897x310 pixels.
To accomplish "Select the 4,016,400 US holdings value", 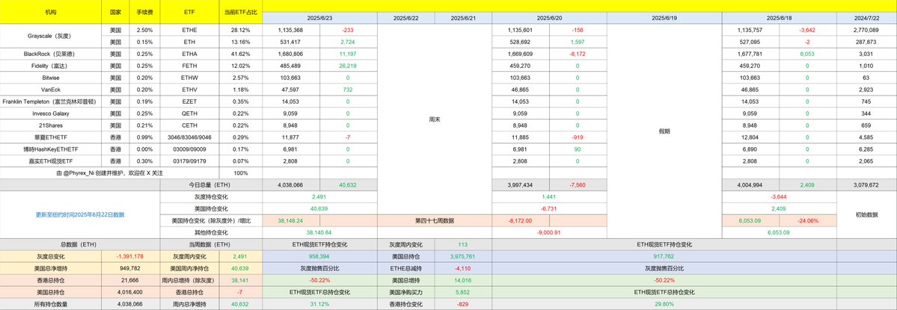I will (x=130, y=293).
